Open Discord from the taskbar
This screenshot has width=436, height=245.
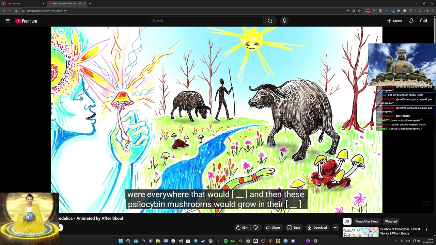tap(293, 241)
